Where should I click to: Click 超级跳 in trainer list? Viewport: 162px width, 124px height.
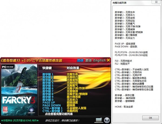71,105
